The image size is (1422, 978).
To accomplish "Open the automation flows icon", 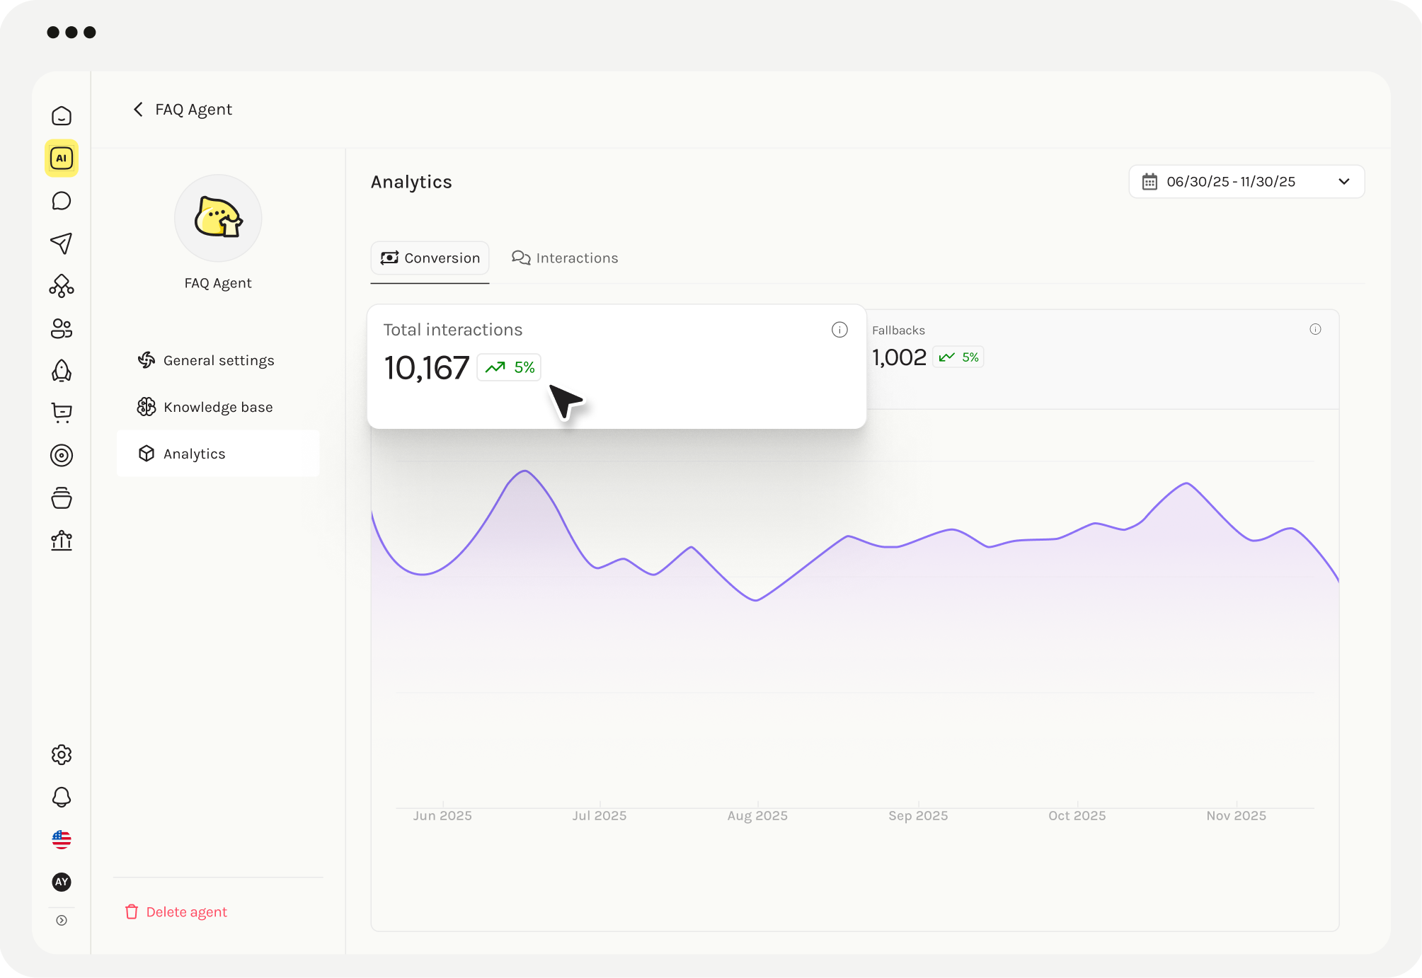I will point(62,286).
